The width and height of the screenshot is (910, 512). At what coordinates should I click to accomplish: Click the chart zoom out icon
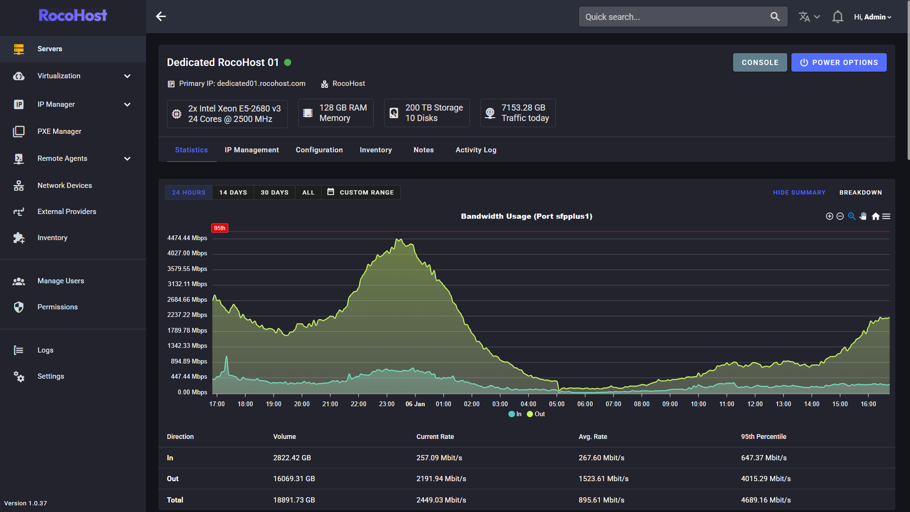[x=840, y=216]
